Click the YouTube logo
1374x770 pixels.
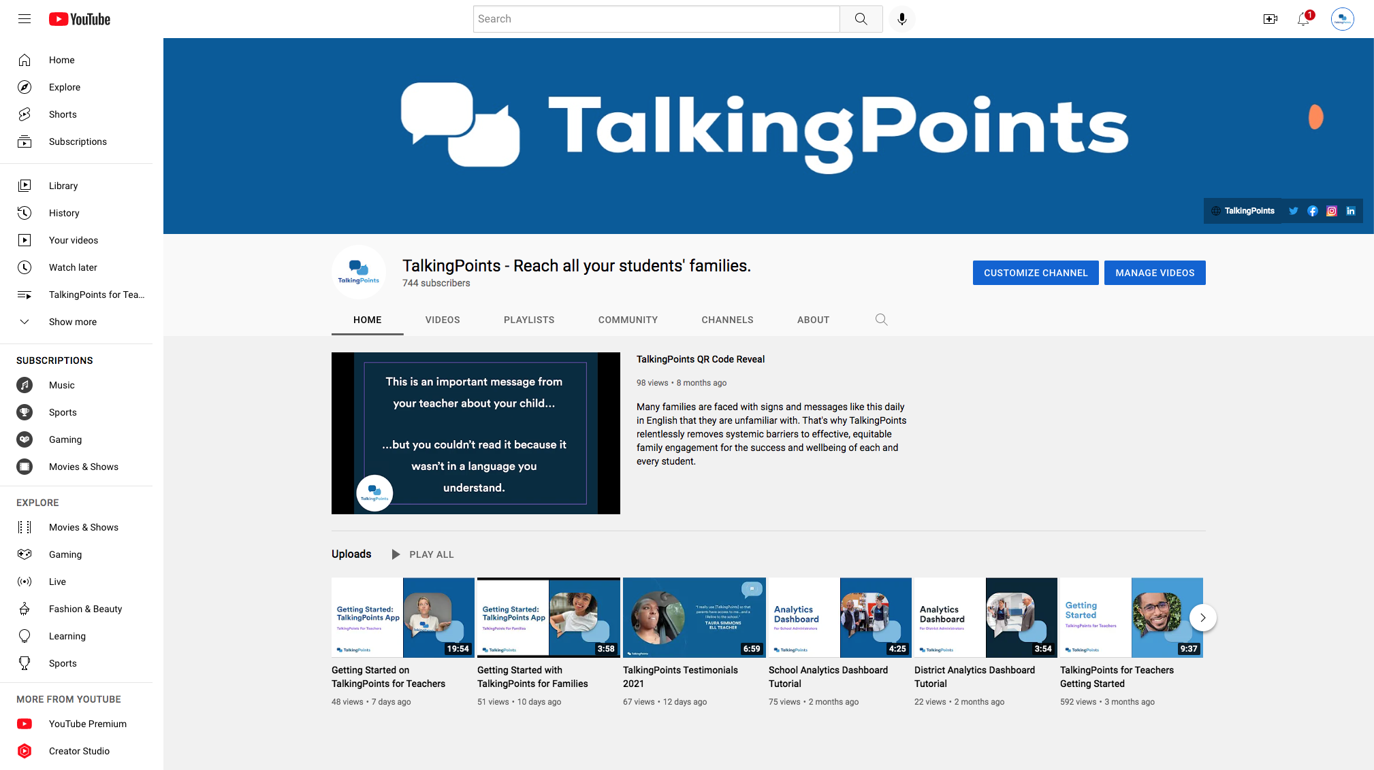point(80,19)
